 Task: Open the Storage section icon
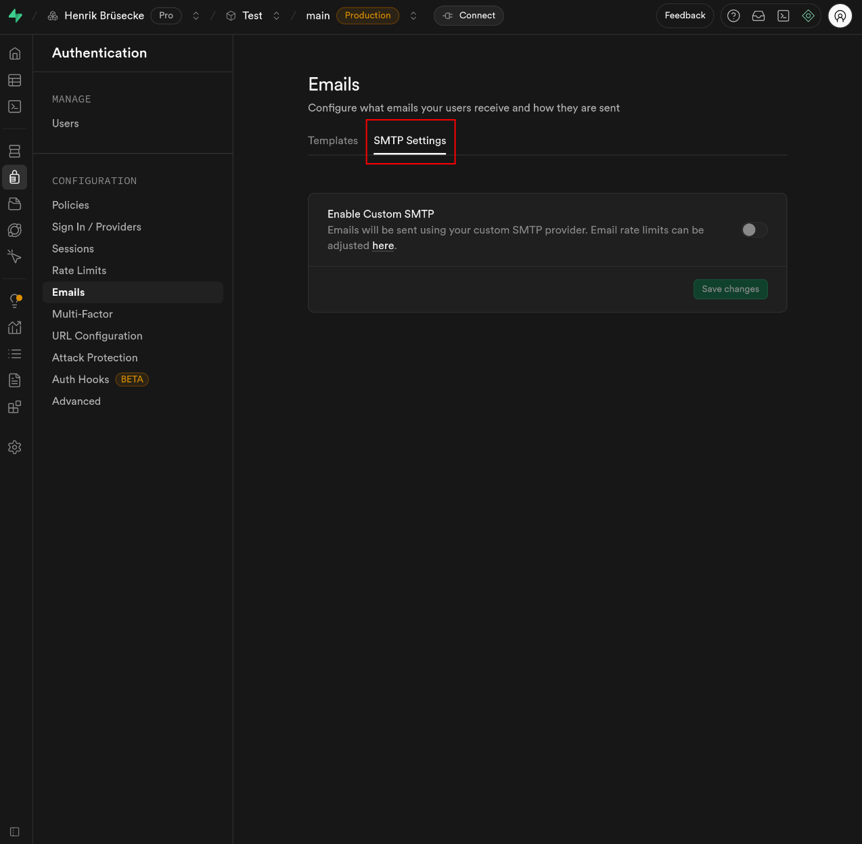tap(14, 204)
